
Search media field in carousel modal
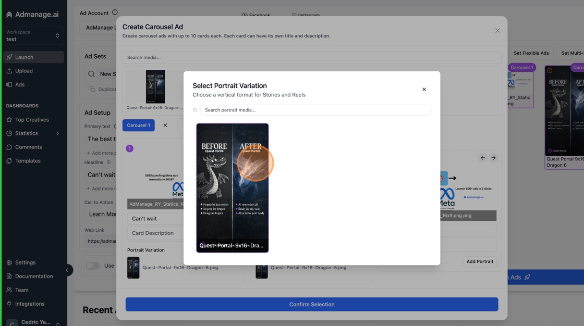click(x=312, y=57)
